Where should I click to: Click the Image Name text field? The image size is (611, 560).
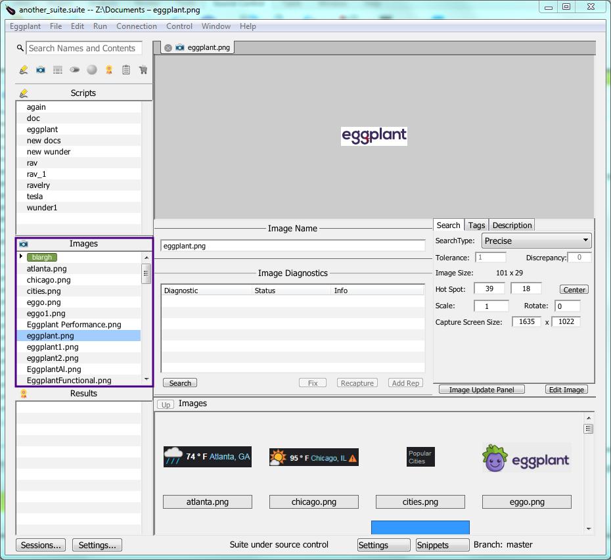292,246
